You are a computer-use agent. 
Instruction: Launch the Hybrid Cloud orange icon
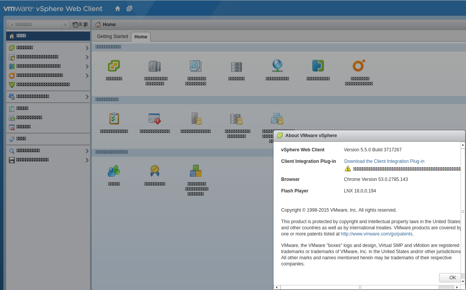[359, 65]
